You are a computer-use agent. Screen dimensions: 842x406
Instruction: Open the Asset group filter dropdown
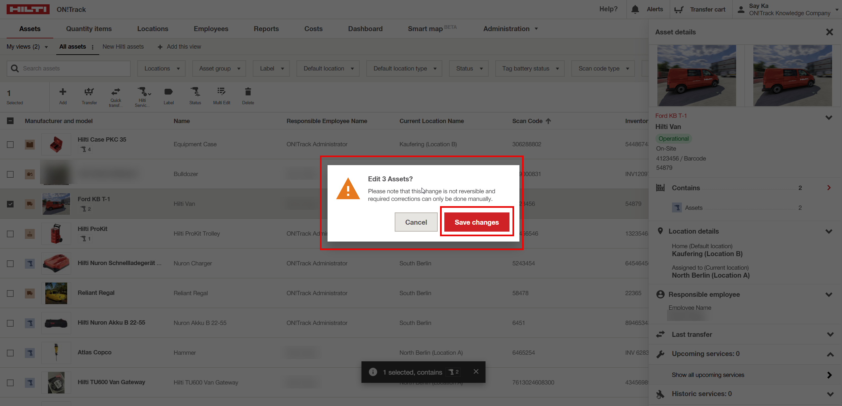pos(219,68)
